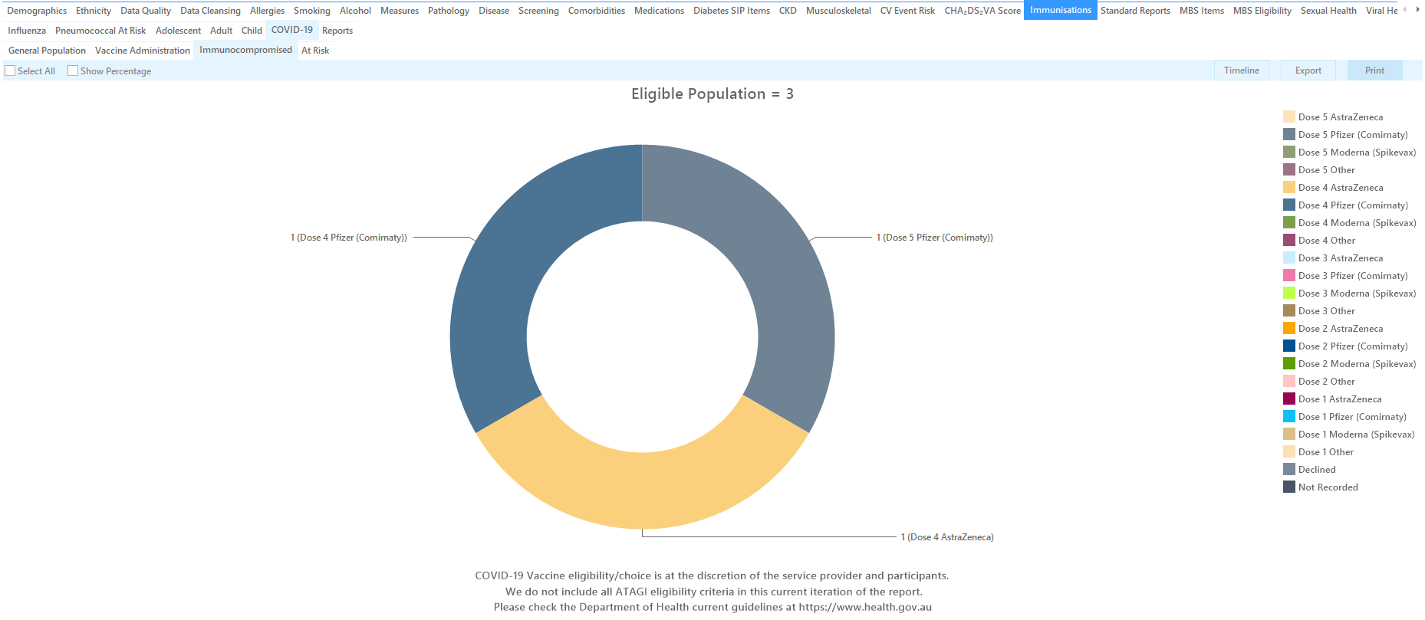Check the Select All checkbox
The height and width of the screenshot is (620, 1425).
(10, 71)
